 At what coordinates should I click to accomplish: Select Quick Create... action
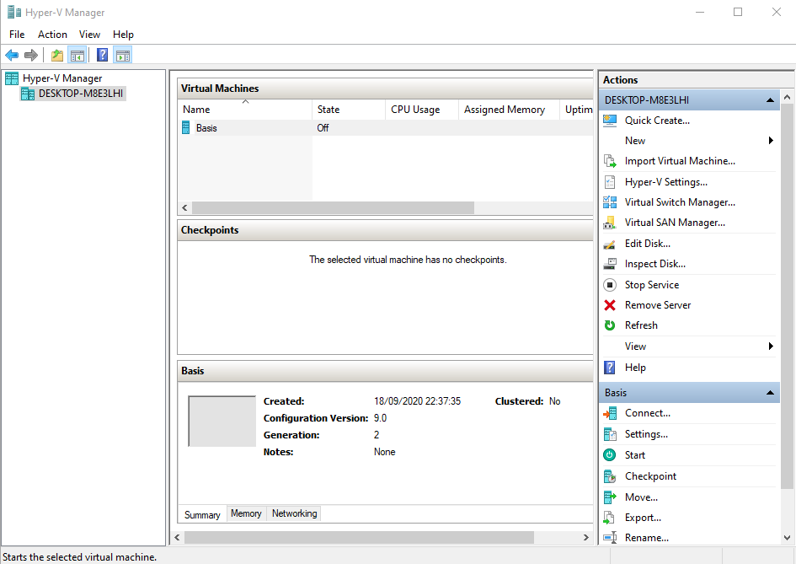tap(657, 121)
